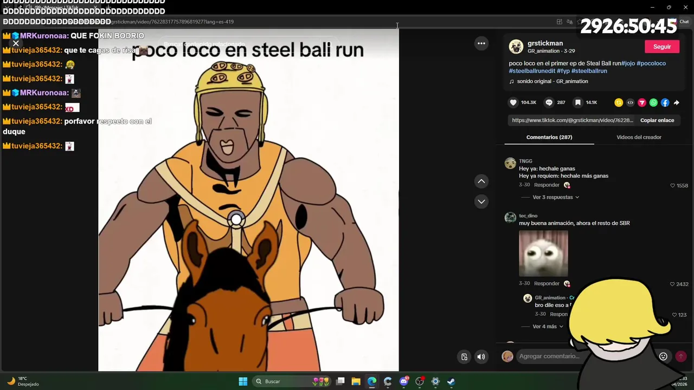Open the #fyp hashtag
The width and height of the screenshot is (694, 390).
pyautogui.click(x=563, y=71)
